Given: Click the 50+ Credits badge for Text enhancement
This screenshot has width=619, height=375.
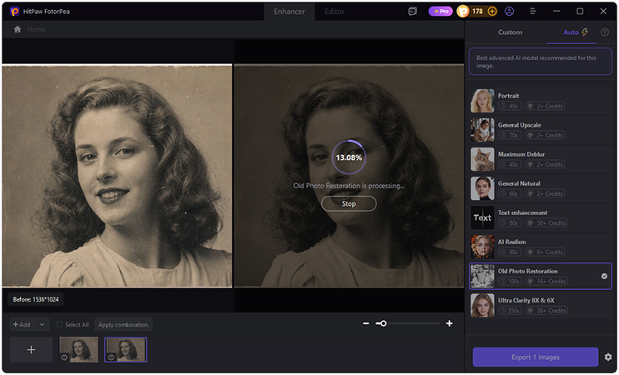Looking at the screenshot, I should [x=546, y=223].
